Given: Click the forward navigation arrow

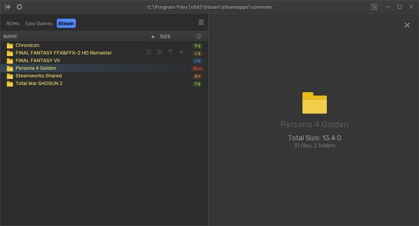Looking at the screenshot, I should (x=190, y=52).
